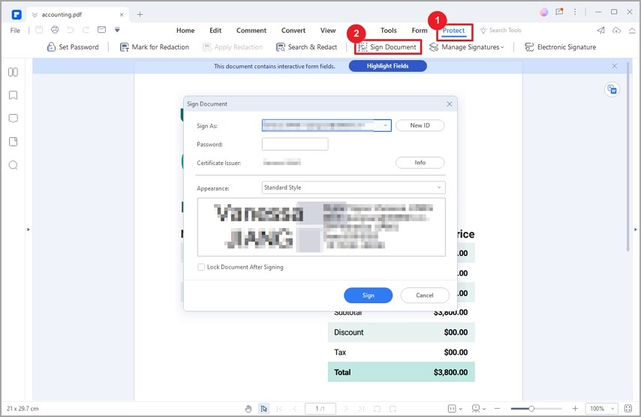Image resolution: width=641 pixels, height=417 pixels.
Task: Click the user avatar icon in title bar
Action: click(543, 12)
